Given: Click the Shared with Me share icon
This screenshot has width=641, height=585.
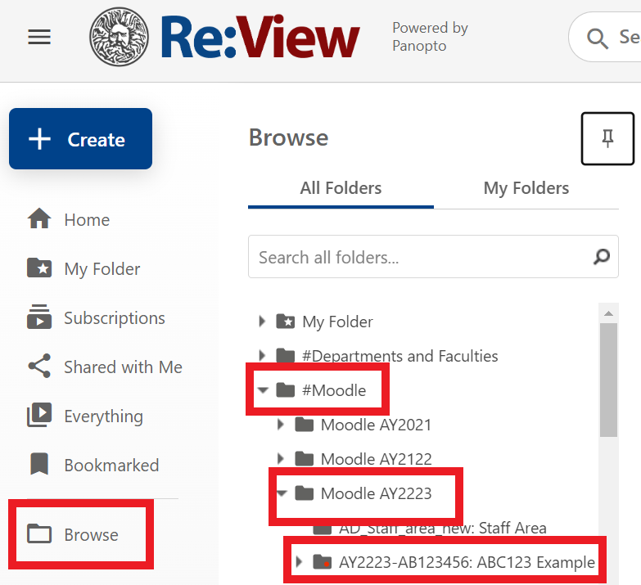Looking at the screenshot, I should [x=39, y=366].
